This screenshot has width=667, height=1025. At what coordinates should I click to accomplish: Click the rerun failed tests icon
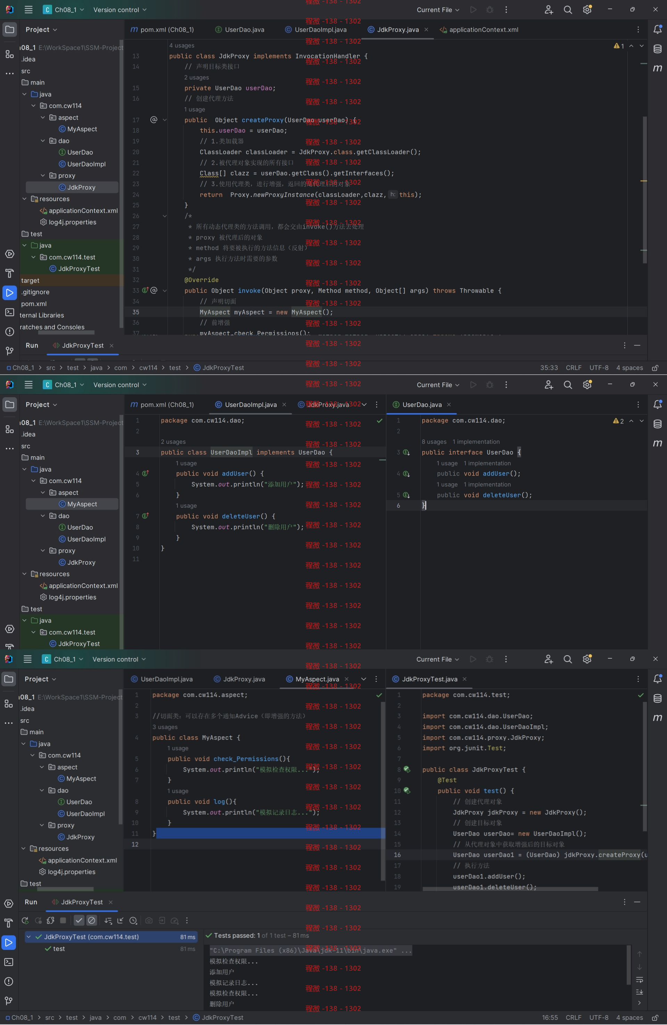coord(38,920)
